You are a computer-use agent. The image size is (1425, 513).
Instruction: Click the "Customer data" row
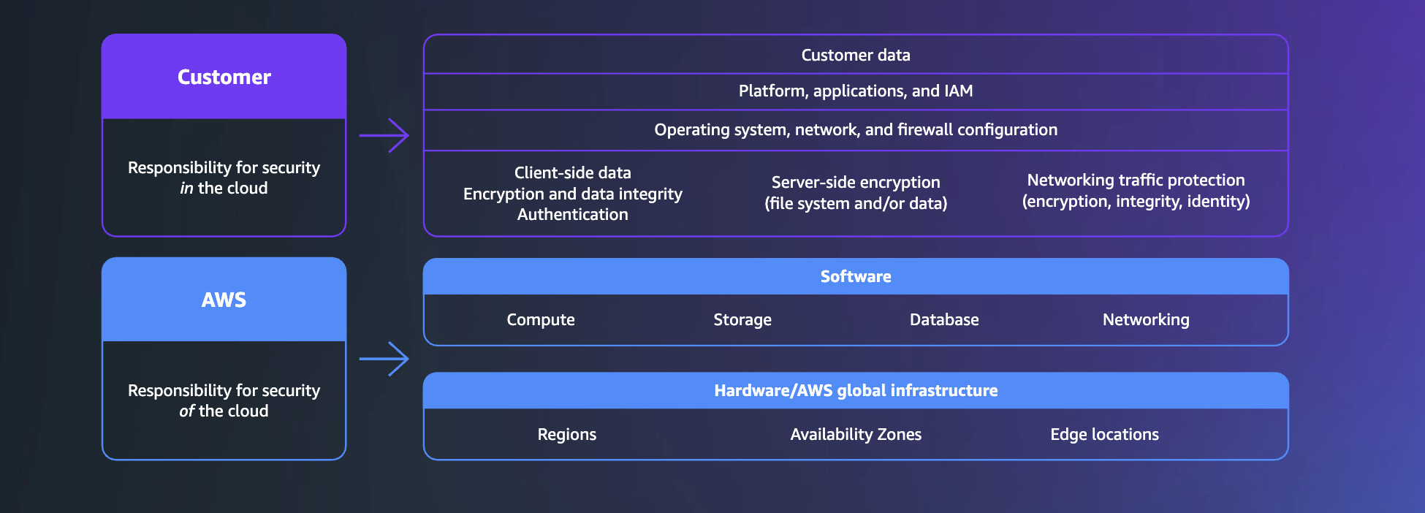click(x=856, y=55)
